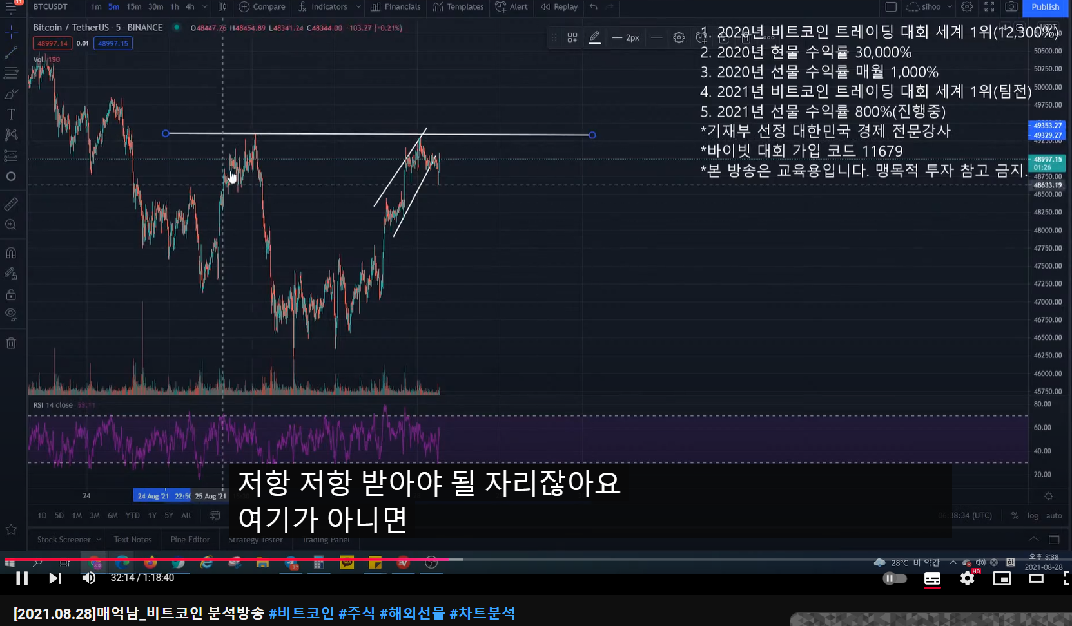1072x626 pixels.
Task: Switch to the 1m timeframe
Action: coord(96,6)
